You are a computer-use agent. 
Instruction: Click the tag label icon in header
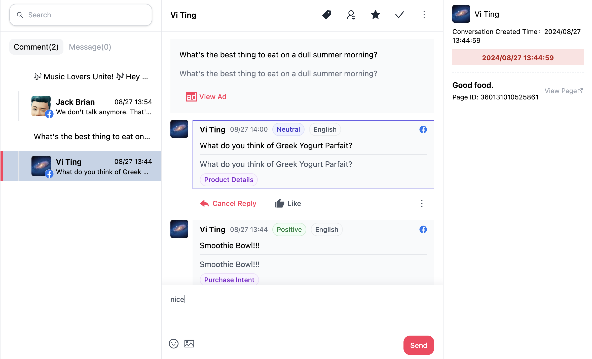[x=326, y=15]
